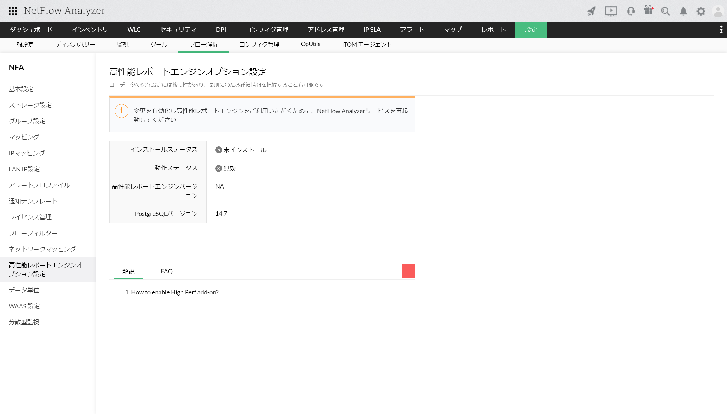
Task: Open the gift box what's-new icon
Action: point(648,10)
